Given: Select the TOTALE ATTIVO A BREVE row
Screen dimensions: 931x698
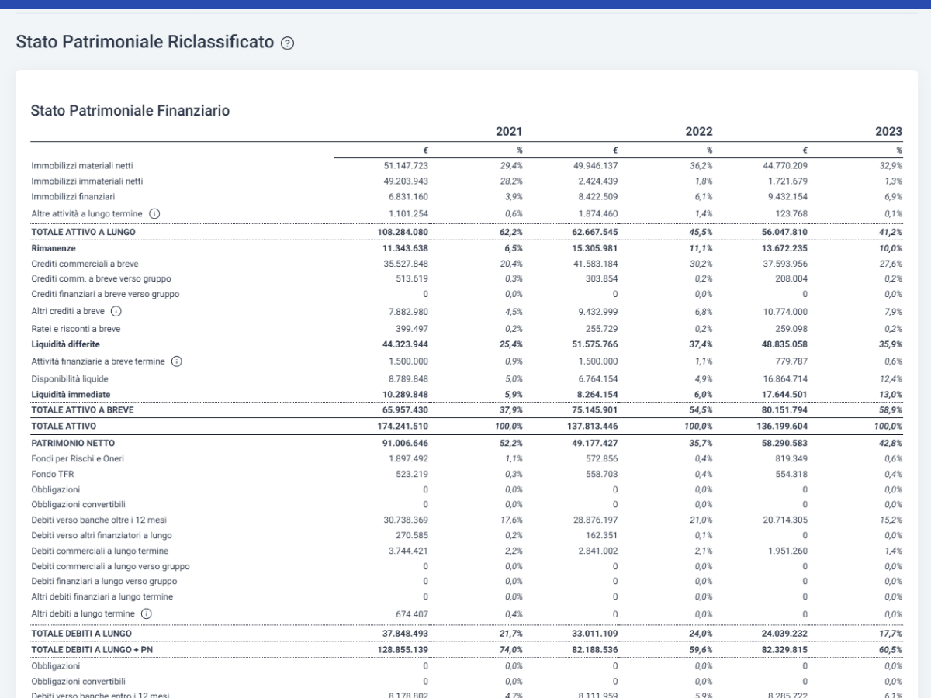Looking at the screenshot, I should click(x=466, y=409).
